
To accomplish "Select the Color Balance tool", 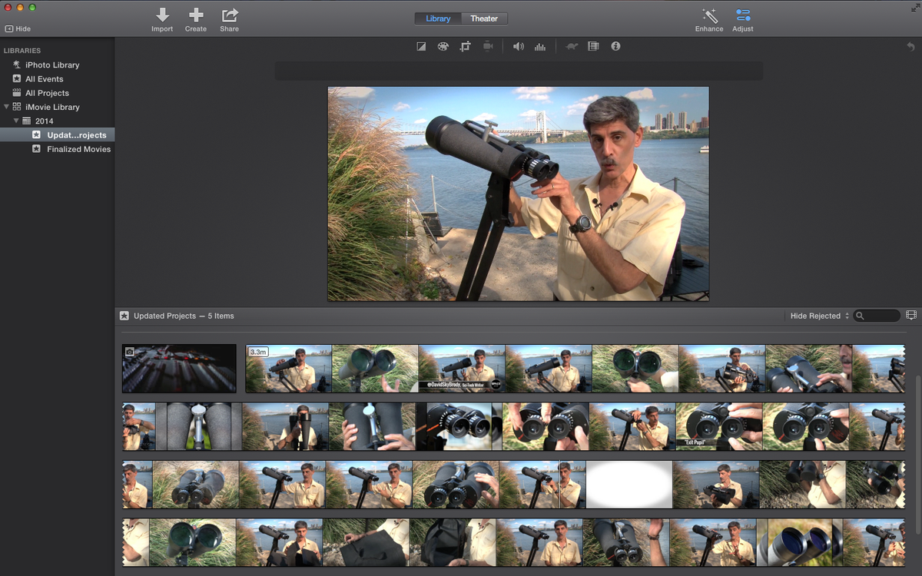I will 420,46.
